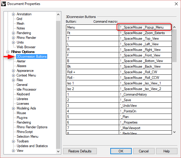181x158 pixels.
Task: Select Mesh in document properties
Action: (21, 24)
